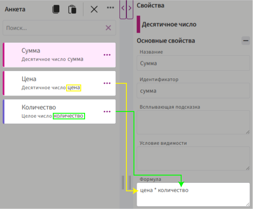This screenshot has height=209, width=253.
Task: Clear search with the purple X icon
Action: tap(108, 28)
